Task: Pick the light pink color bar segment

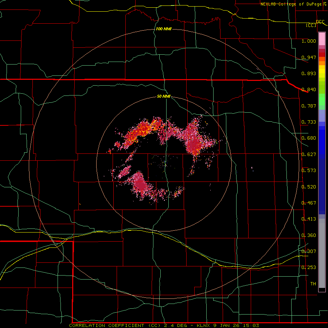Action: 322,39
